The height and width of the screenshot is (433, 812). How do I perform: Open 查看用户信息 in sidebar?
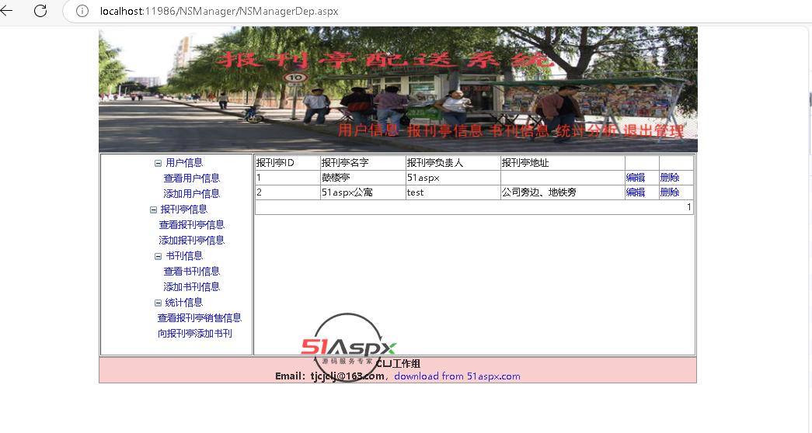(192, 178)
